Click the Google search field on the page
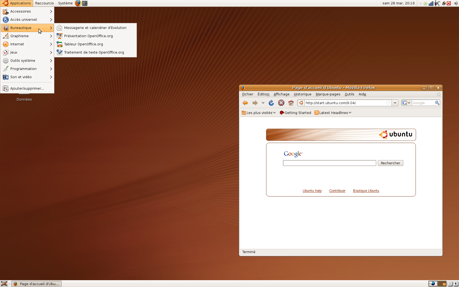 pos(329,163)
